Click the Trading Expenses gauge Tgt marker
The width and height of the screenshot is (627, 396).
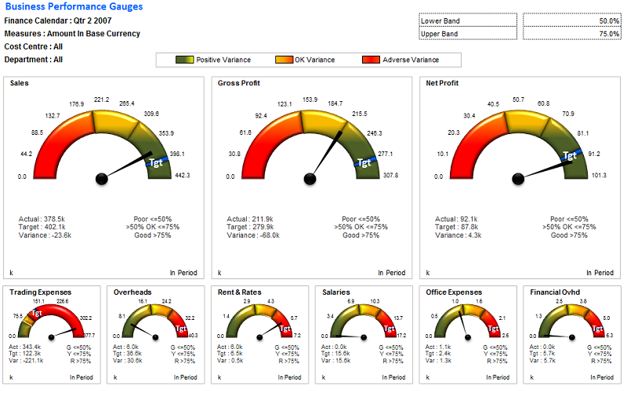click(35, 314)
